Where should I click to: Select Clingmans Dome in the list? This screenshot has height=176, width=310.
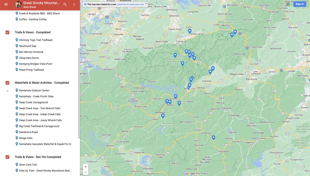pos(29,58)
